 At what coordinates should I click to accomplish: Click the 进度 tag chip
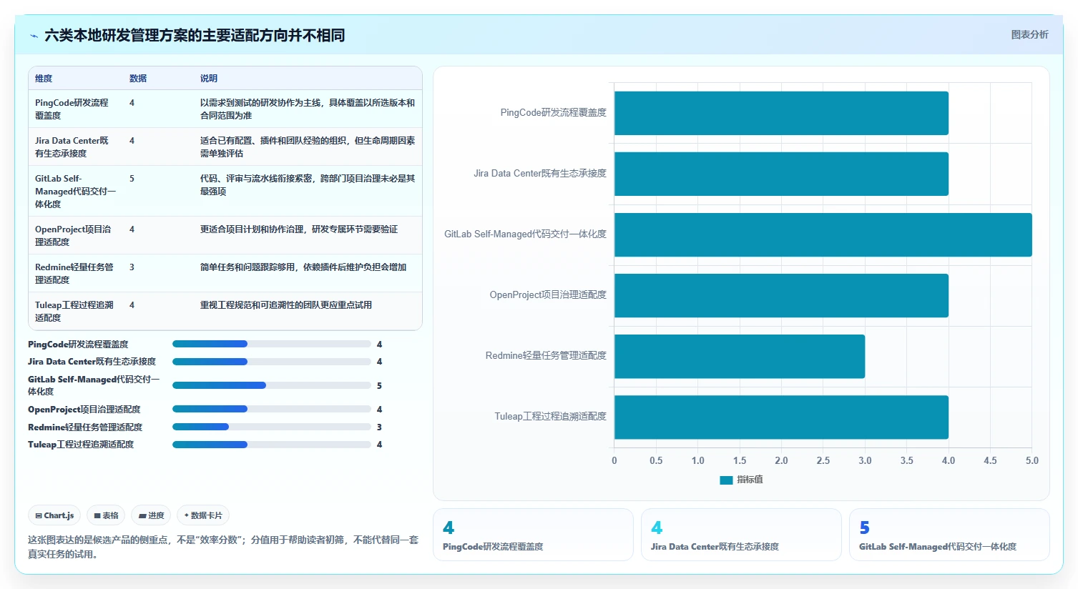tap(151, 515)
